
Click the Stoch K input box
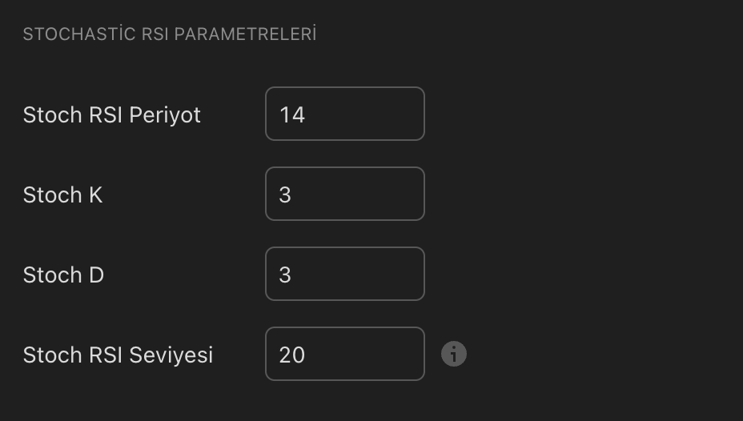click(344, 194)
